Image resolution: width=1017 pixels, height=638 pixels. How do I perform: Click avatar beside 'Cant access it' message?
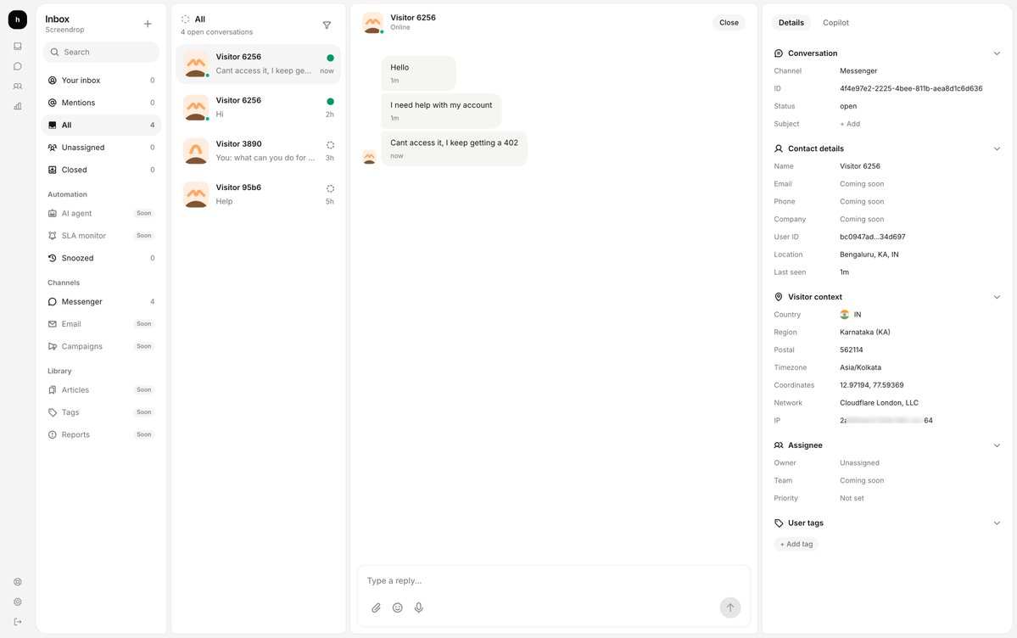(369, 157)
